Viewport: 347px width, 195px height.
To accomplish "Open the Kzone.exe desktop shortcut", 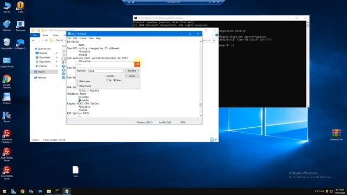I will click(21, 25).
